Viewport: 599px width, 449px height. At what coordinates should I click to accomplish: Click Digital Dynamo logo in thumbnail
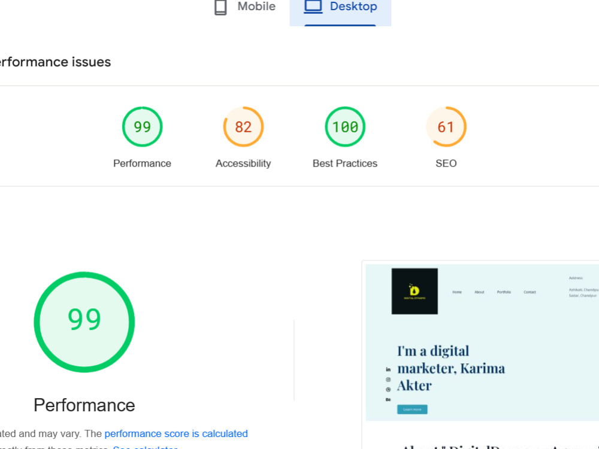415,292
